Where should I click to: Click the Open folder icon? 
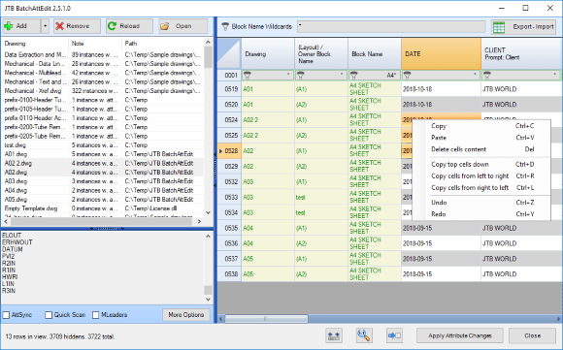click(164, 26)
